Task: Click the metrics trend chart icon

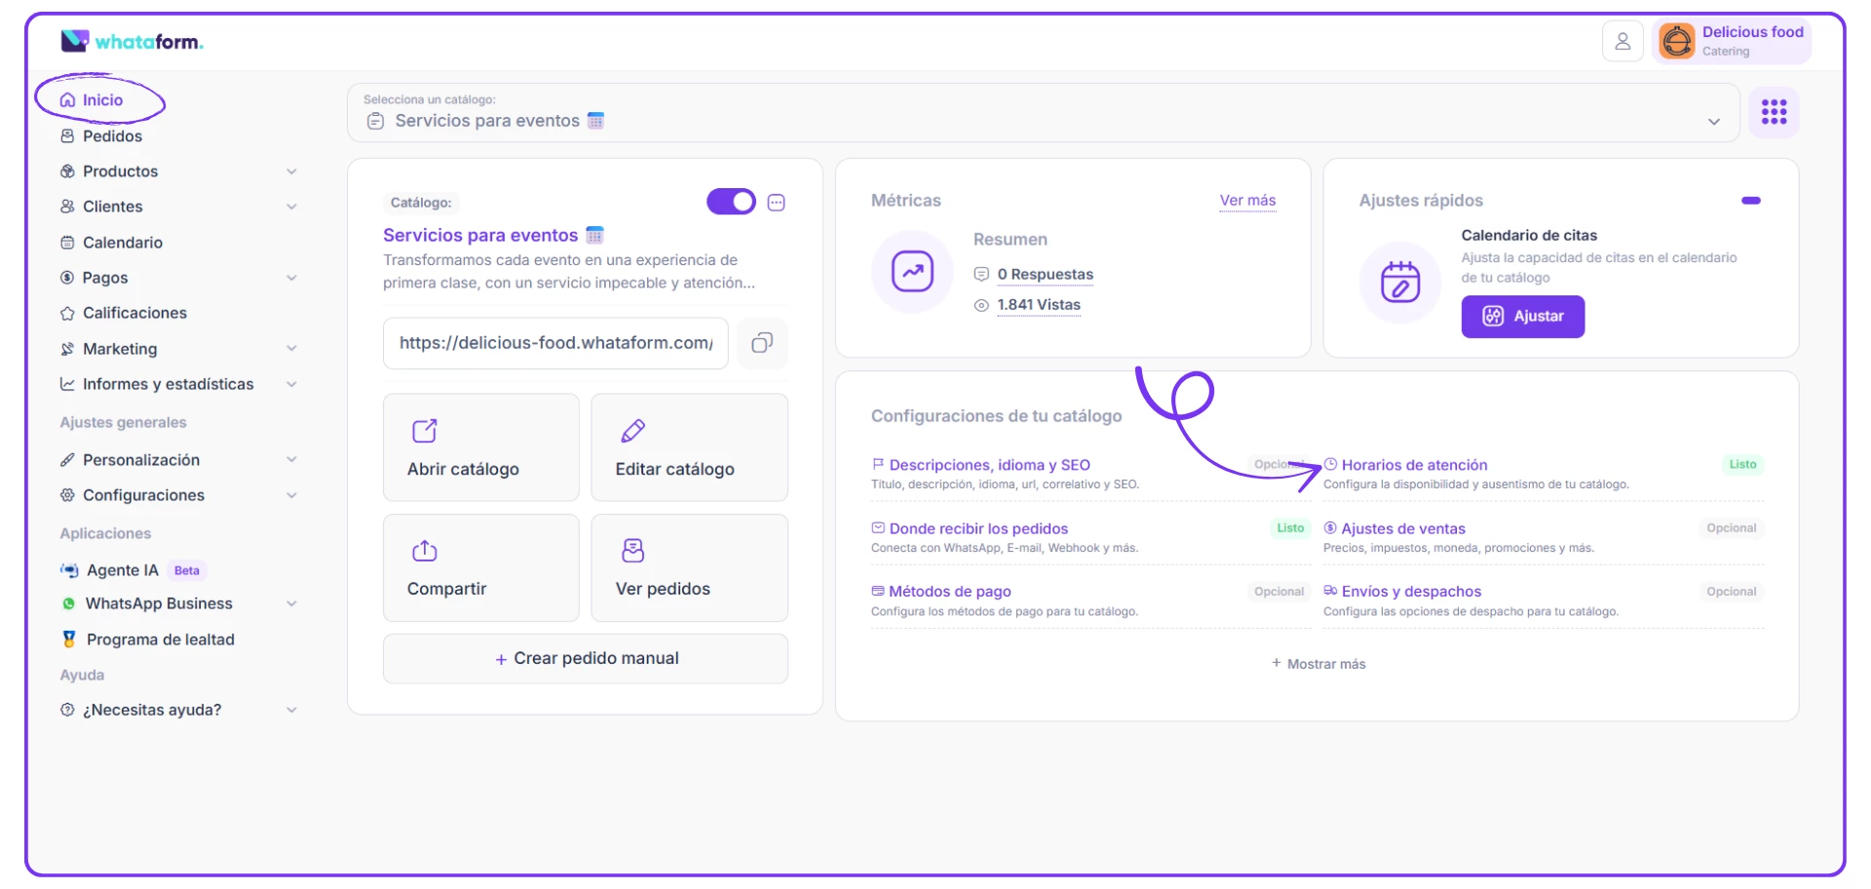Action: coord(912,272)
